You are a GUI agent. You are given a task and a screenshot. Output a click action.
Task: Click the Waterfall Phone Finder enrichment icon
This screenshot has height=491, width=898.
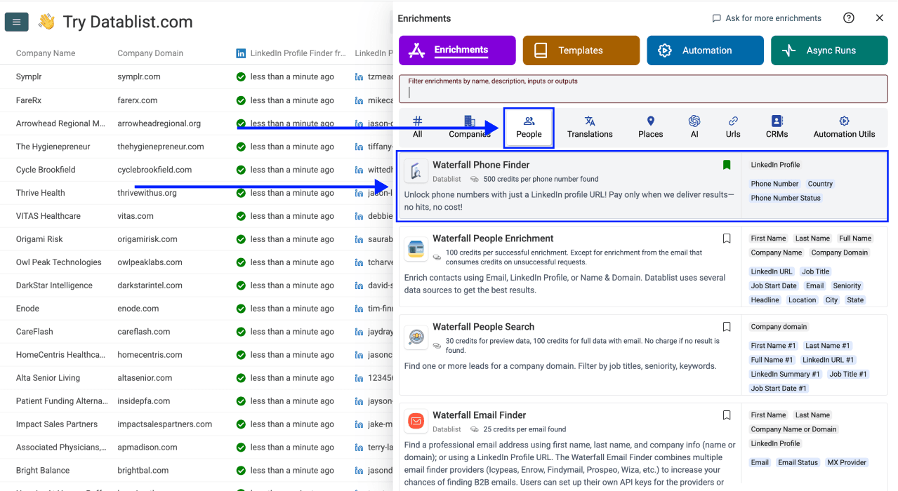pyautogui.click(x=416, y=170)
